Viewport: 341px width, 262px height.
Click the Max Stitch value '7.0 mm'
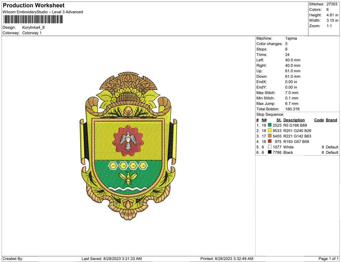point(292,93)
